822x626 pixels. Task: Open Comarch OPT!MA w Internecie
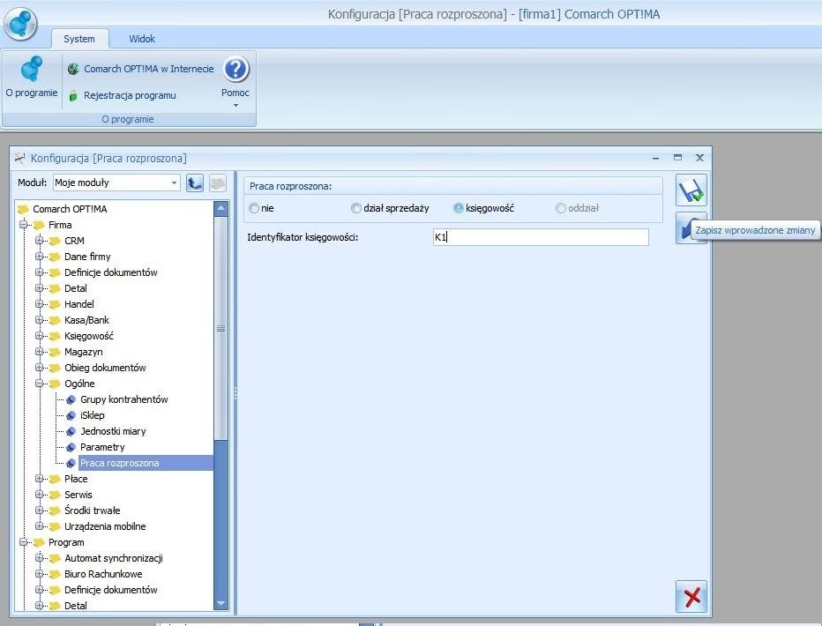pyautogui.click(x=141, y=69)
